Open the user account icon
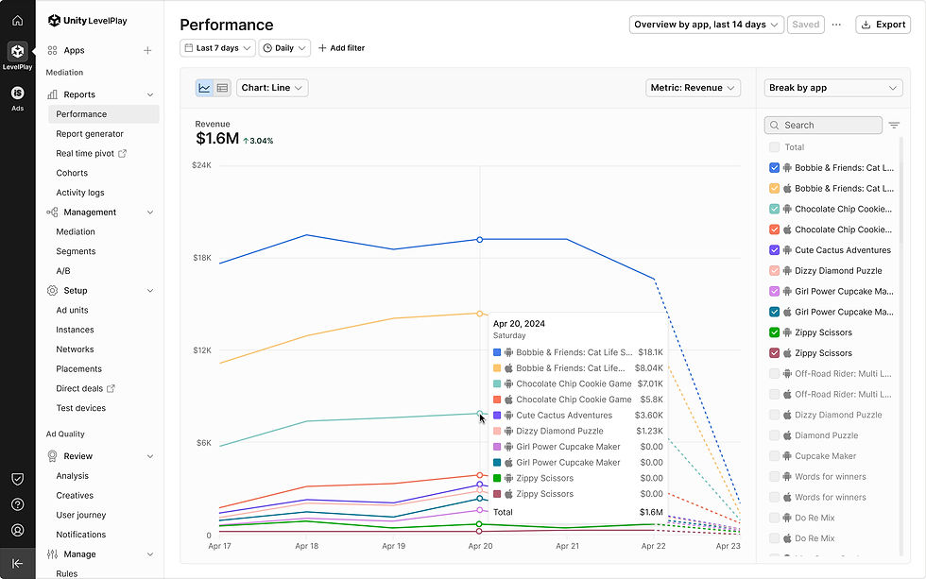Viewport: 926px width, 579px height. [x=18, y=530]
